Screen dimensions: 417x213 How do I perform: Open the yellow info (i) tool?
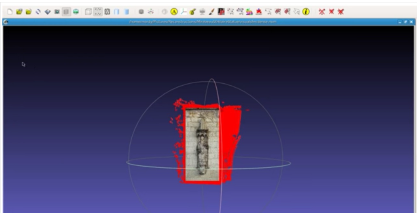click(306, 11)
